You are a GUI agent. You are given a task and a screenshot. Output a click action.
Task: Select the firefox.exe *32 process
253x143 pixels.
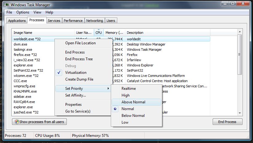[x=25, y=55]
